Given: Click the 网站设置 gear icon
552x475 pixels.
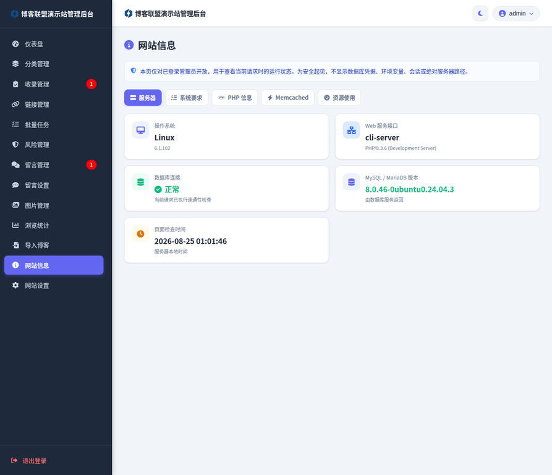Looking at the screenshot, I should [x=15, y=285].
